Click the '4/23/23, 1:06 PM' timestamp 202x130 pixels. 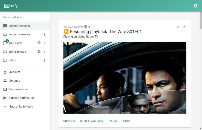[73, 27]
